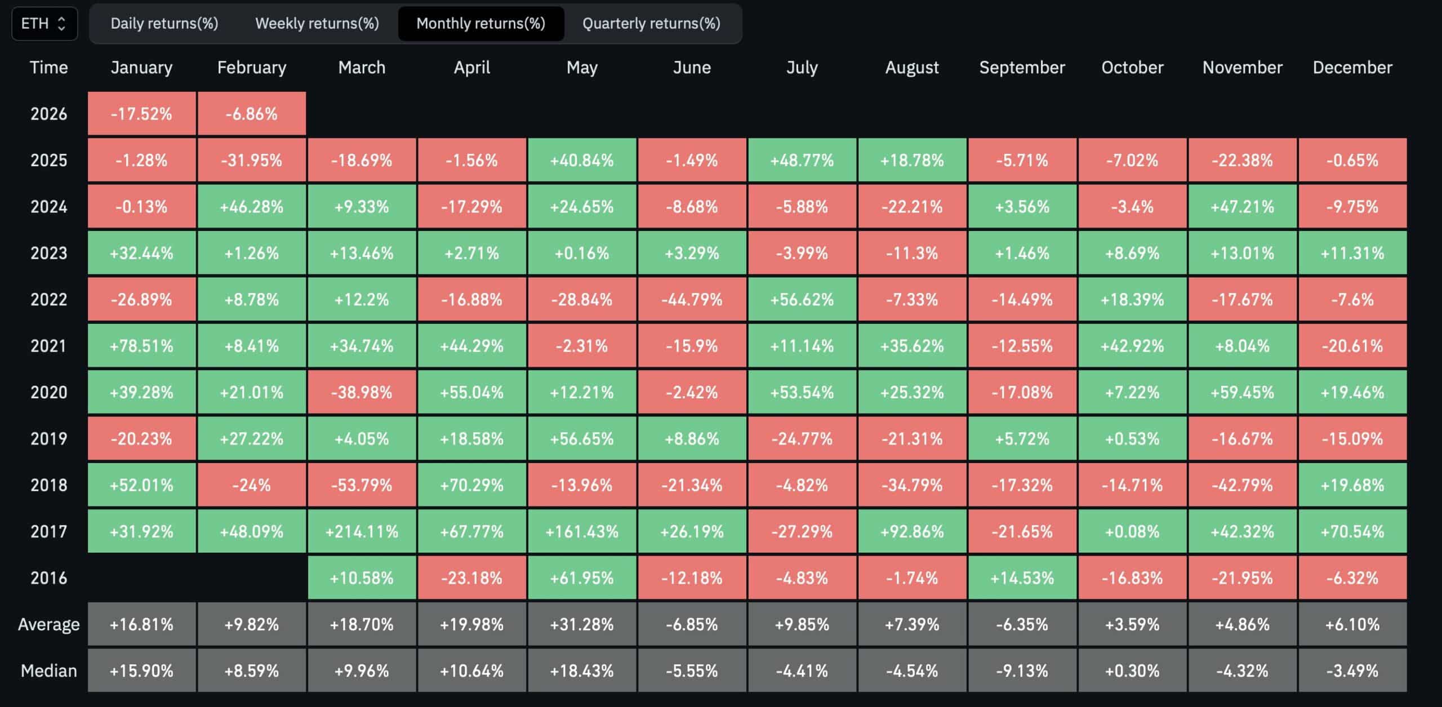
Task: Click the down chevron next to ETH
Action: coord(61,28)
